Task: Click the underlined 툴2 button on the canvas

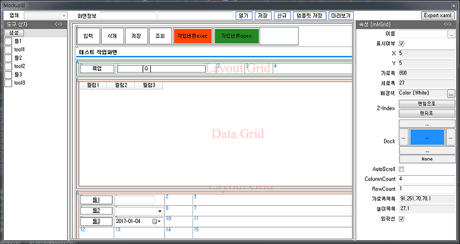Action: tap(96, 211)
